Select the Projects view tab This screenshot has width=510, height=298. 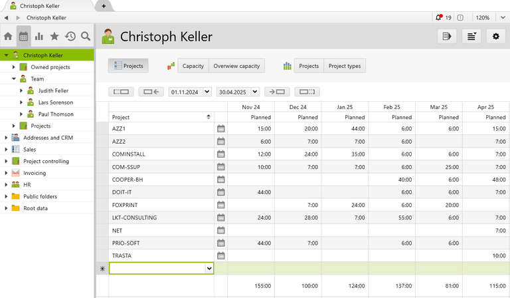pos(128,66)
